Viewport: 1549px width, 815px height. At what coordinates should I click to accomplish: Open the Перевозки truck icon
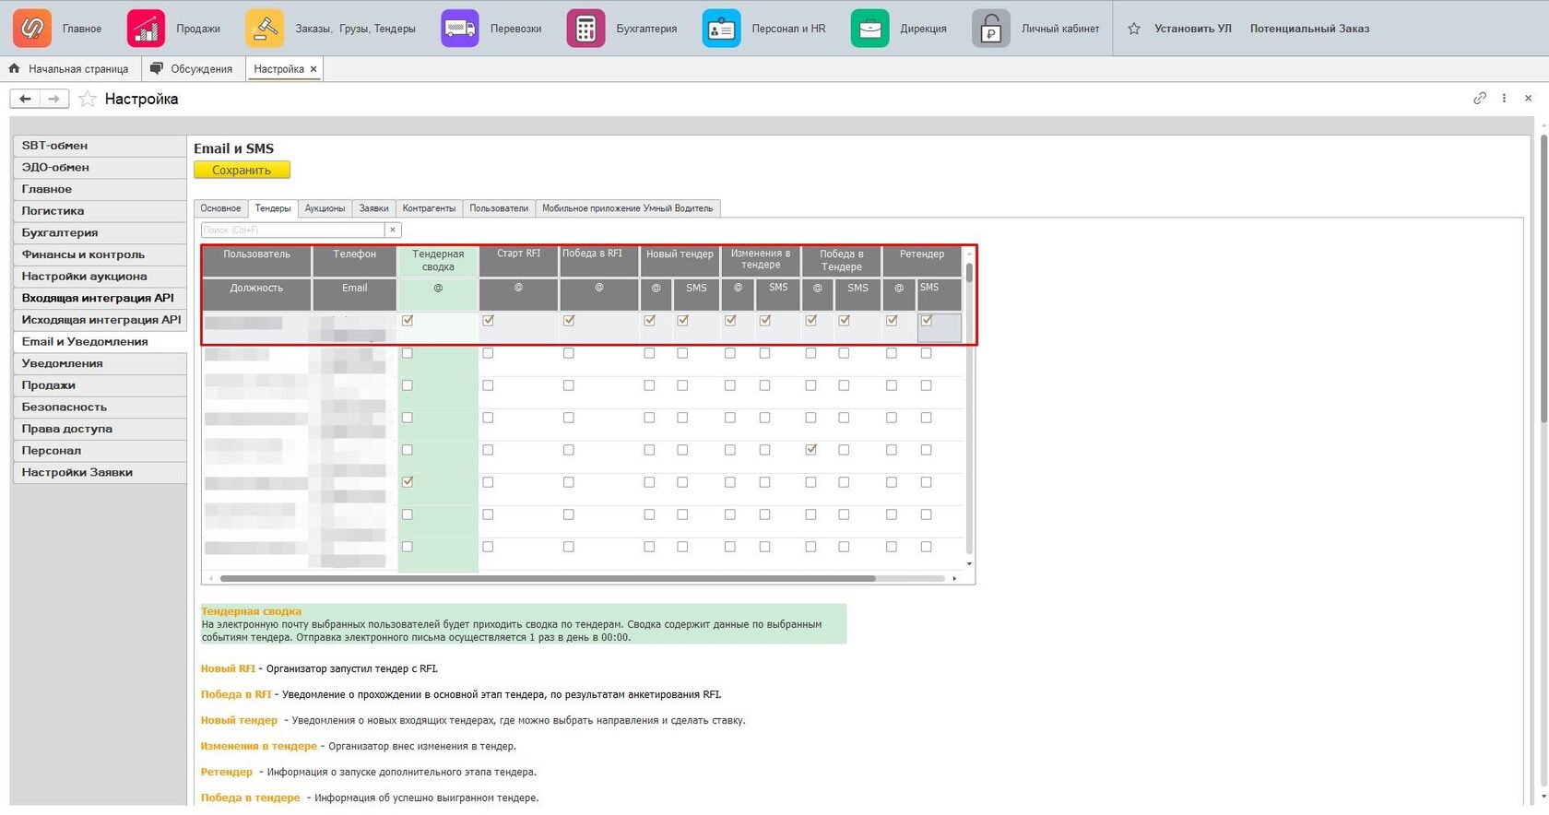[x=459, y=29]
